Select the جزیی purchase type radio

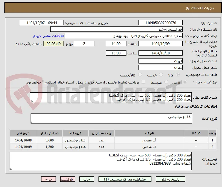click(x=185, y=82)
